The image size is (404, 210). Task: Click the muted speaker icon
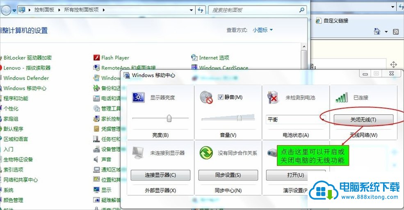pyautogui.click(x=206, y=98)
